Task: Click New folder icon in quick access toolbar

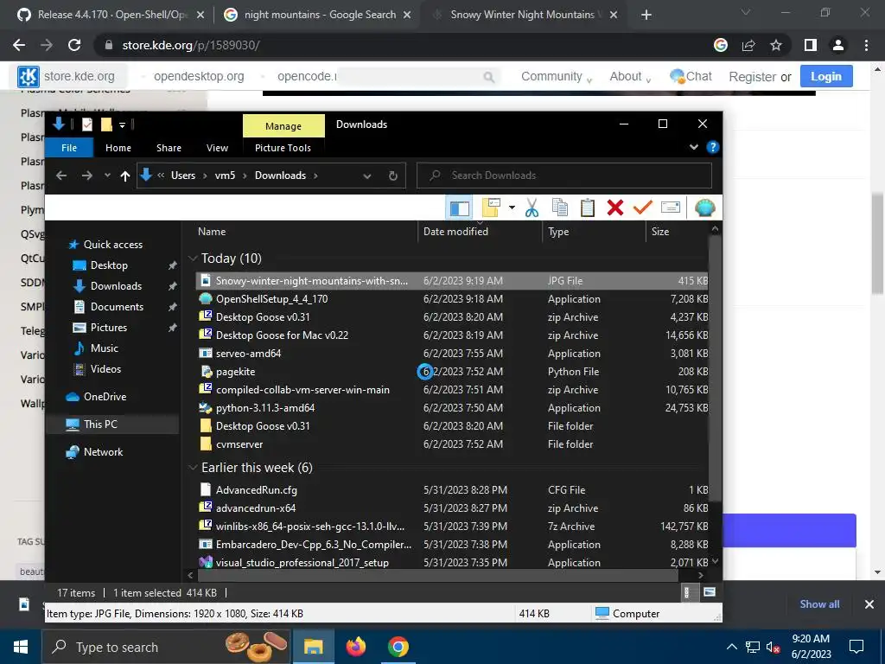Action: pos(106,124)
